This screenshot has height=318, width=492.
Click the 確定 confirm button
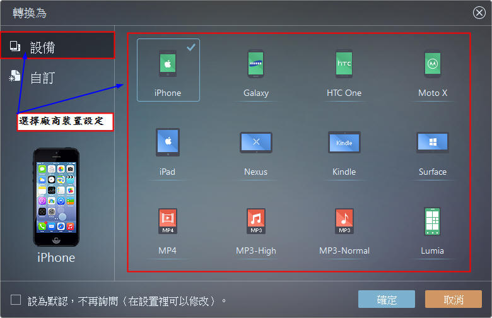click(386, 300)
